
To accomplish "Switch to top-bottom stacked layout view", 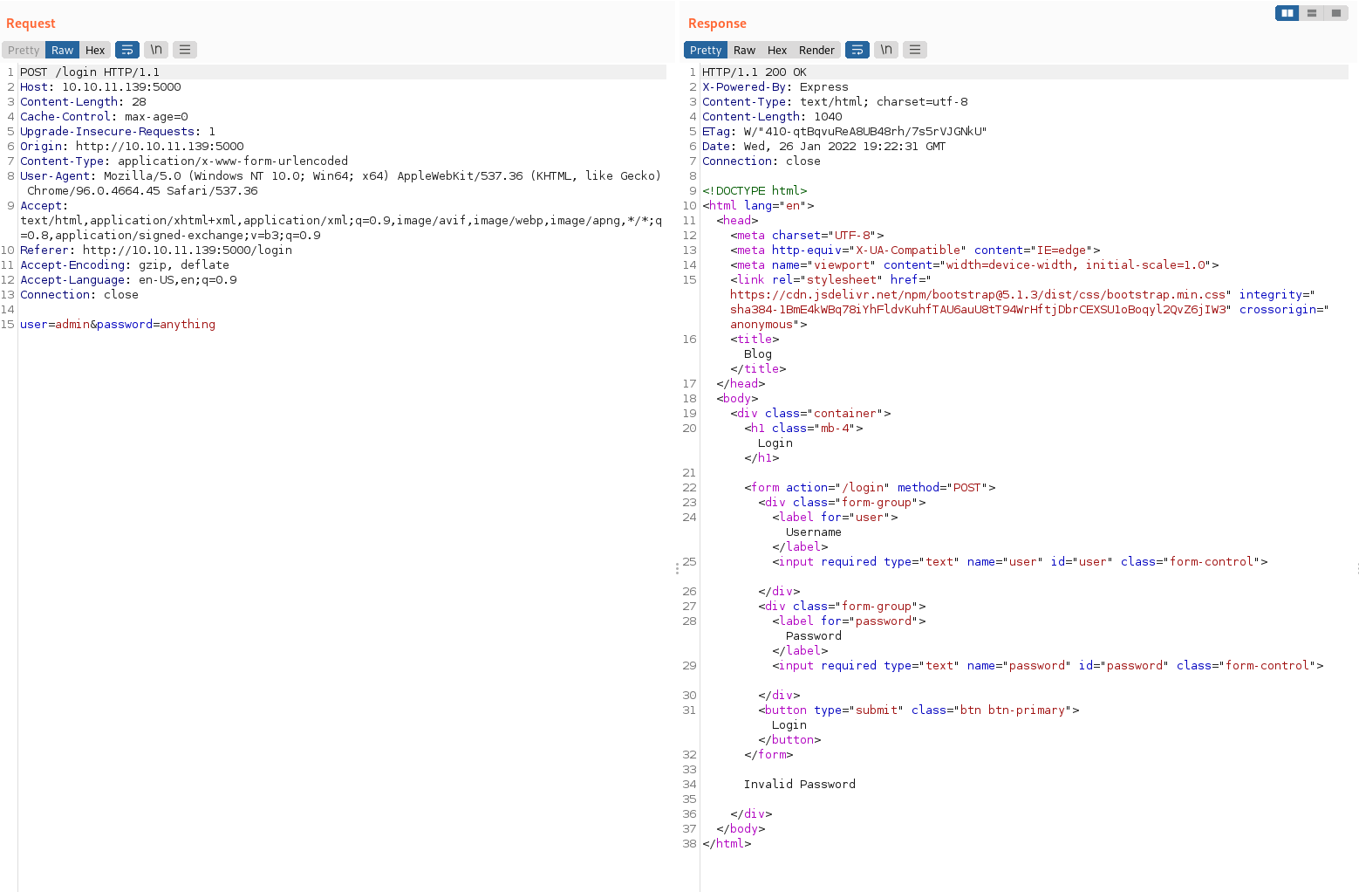I will coord(1311,13).
